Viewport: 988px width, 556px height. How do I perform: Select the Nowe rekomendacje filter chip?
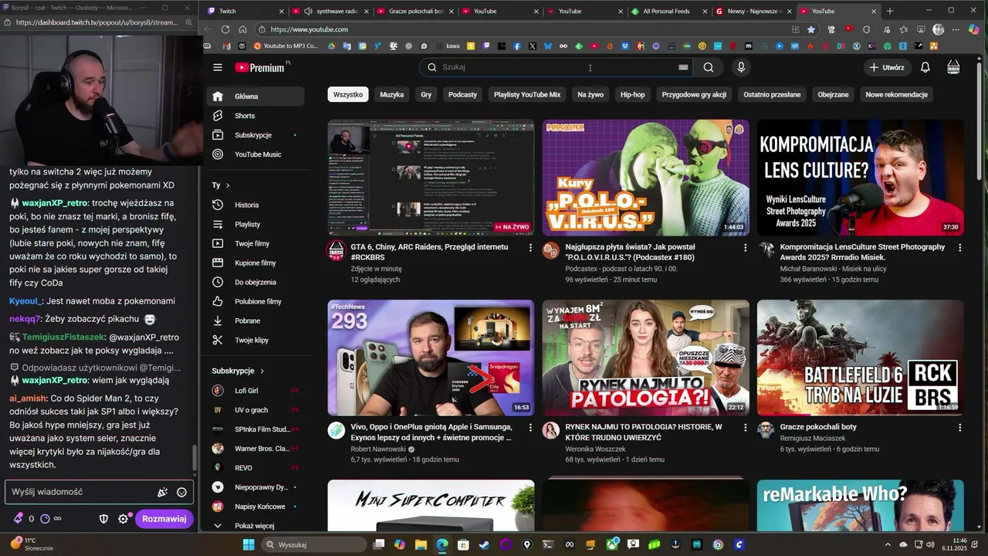click(x=896, y=94)
